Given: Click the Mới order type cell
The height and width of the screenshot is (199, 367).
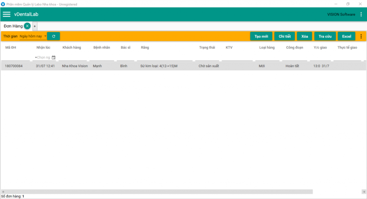Looking at the screenshot, I should point(262,66).
